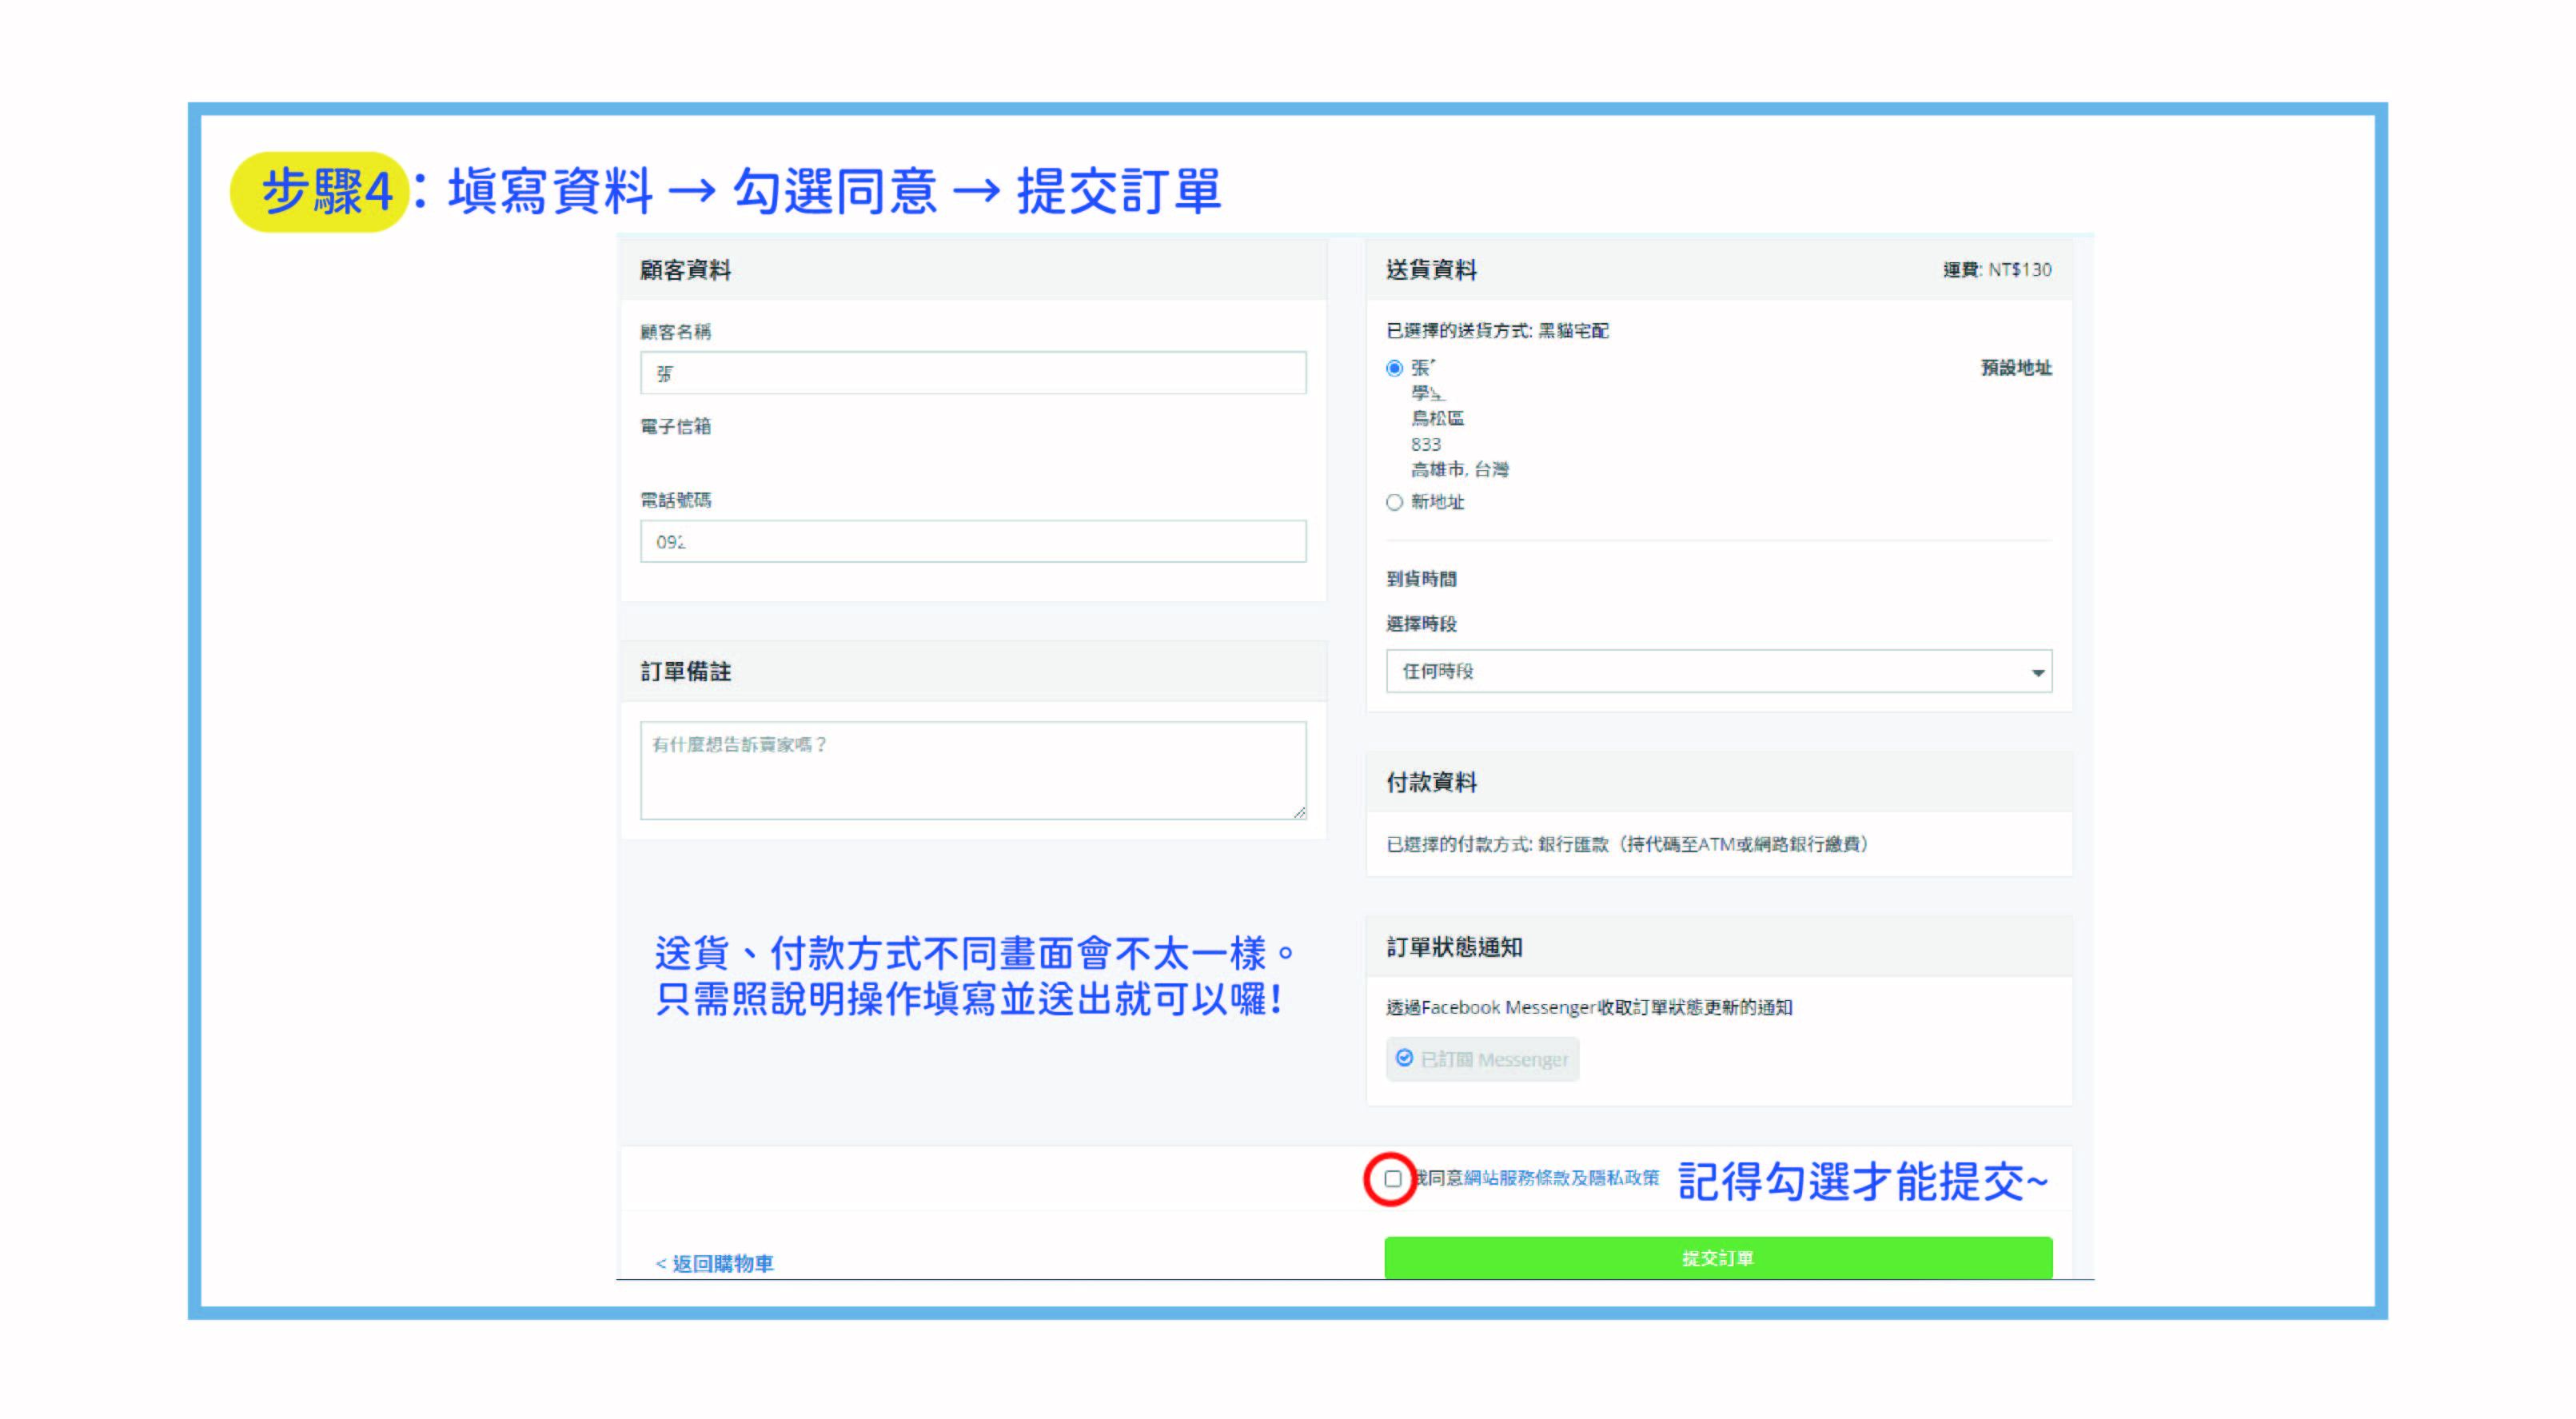This screenshot has height=1419, width=2576.
Task: Select the default address radio button
Action: point(1394,368)
